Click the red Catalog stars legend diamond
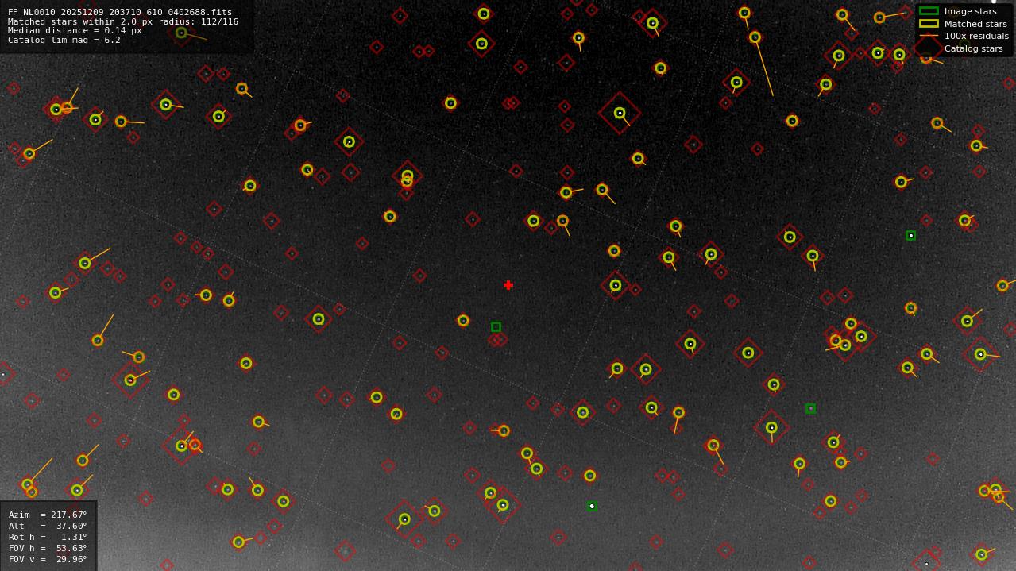Screen dimensions: 1016x571 pyautogui.click(x=929, y=48)
